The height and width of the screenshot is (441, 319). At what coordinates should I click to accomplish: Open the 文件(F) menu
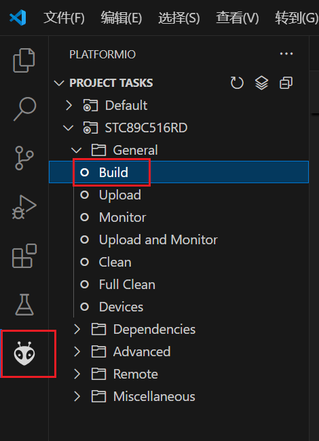[64, 18]
